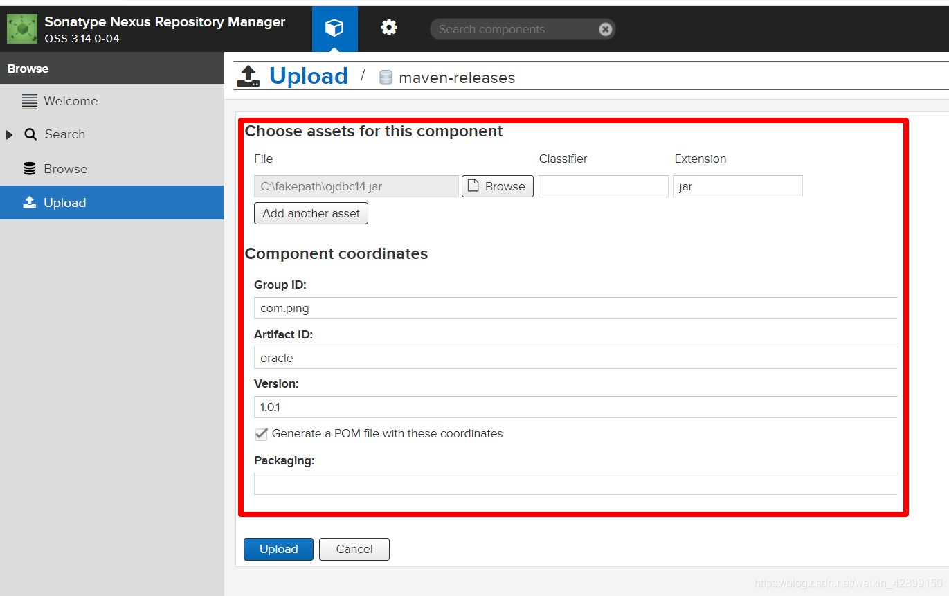Click the Browse database icon in sidebar

29,168
